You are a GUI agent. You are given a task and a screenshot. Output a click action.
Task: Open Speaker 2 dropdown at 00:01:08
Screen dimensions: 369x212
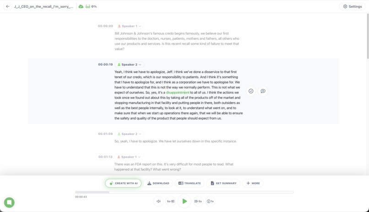pyautogui.click(x=130, y=134)
